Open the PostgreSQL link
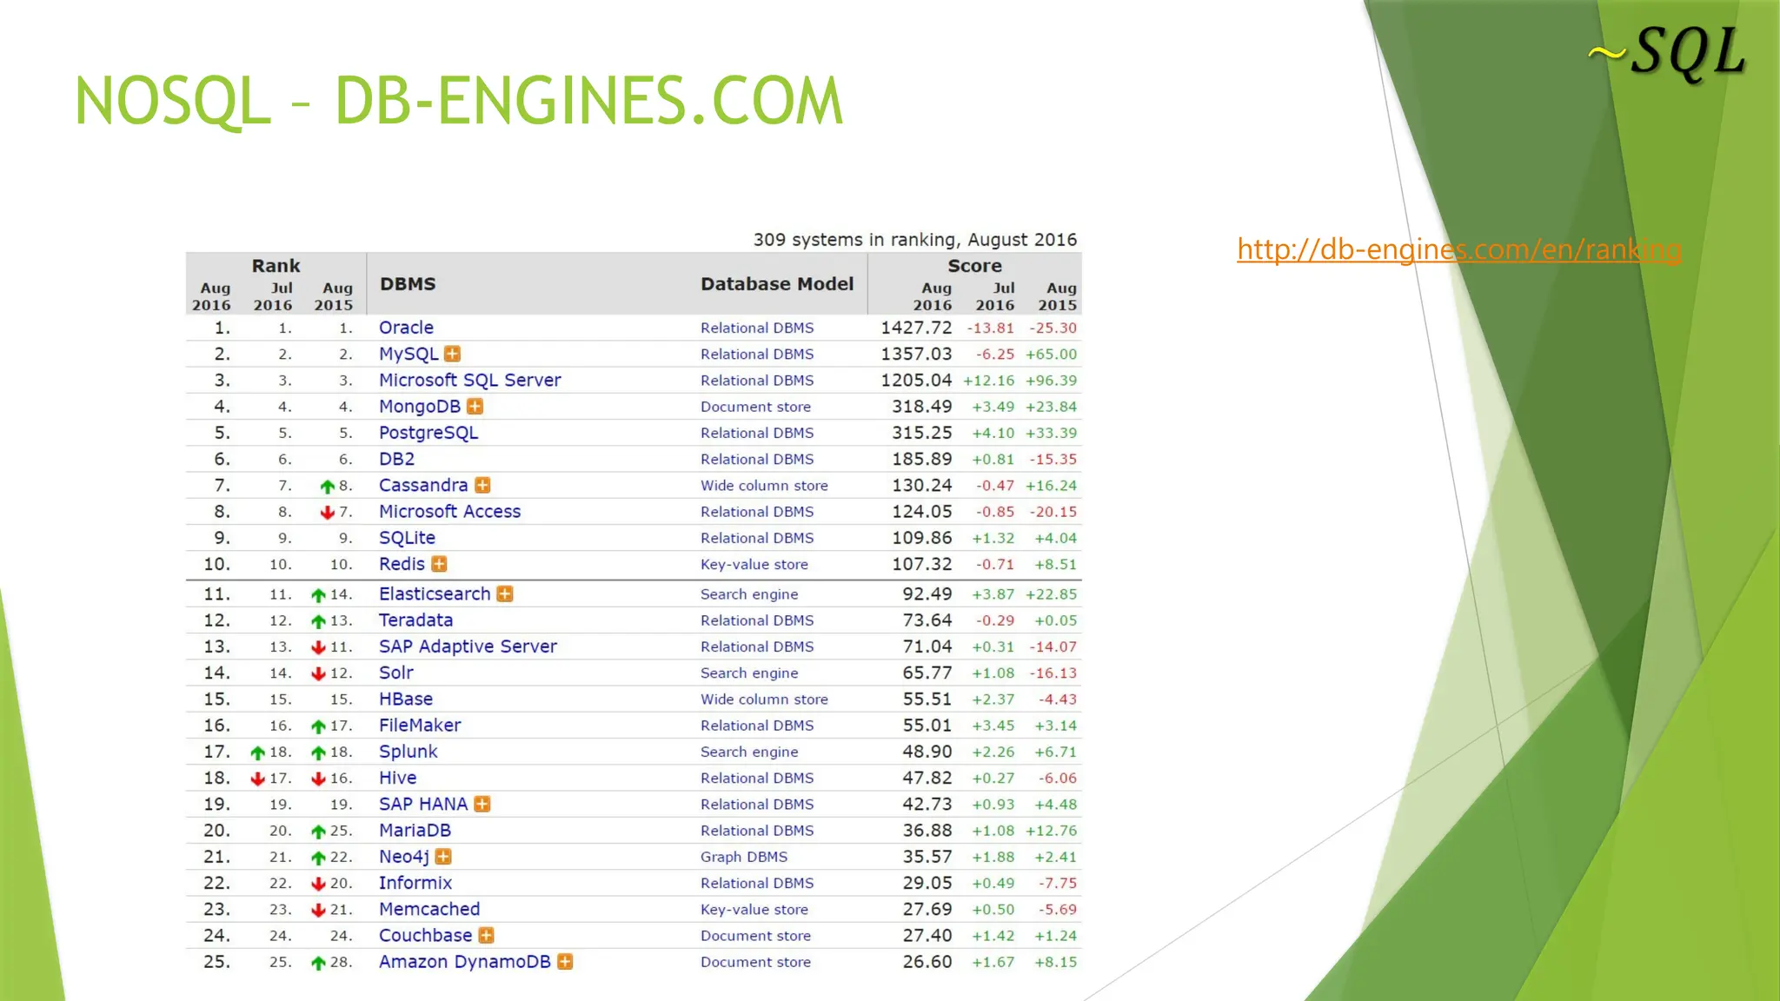This screenshot has height=1001, width=1780. (428, 433)
